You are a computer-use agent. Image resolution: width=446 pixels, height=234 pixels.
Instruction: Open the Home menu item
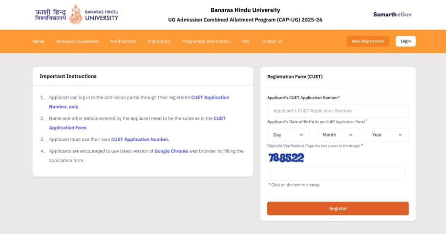point(39,41)
